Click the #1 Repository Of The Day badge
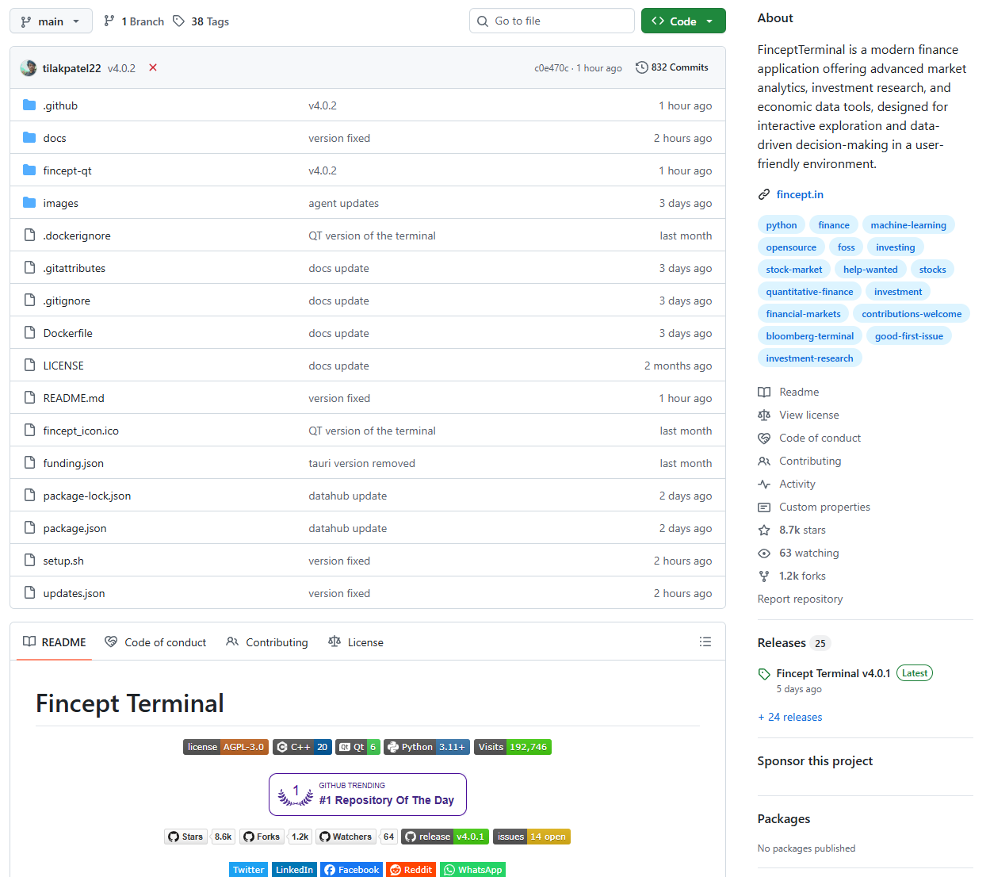The width and height of the screenshot is (990, 877). point(368,794)
